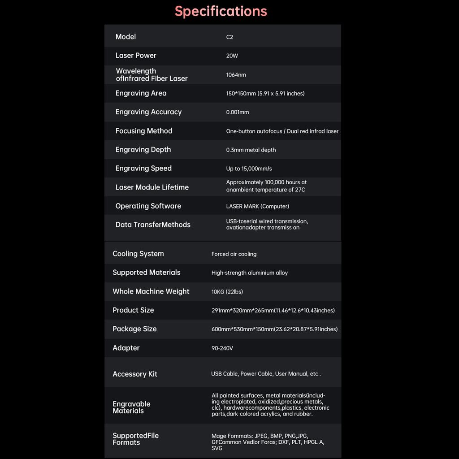Click the Laser Module Lifetime label

(152, 187)
